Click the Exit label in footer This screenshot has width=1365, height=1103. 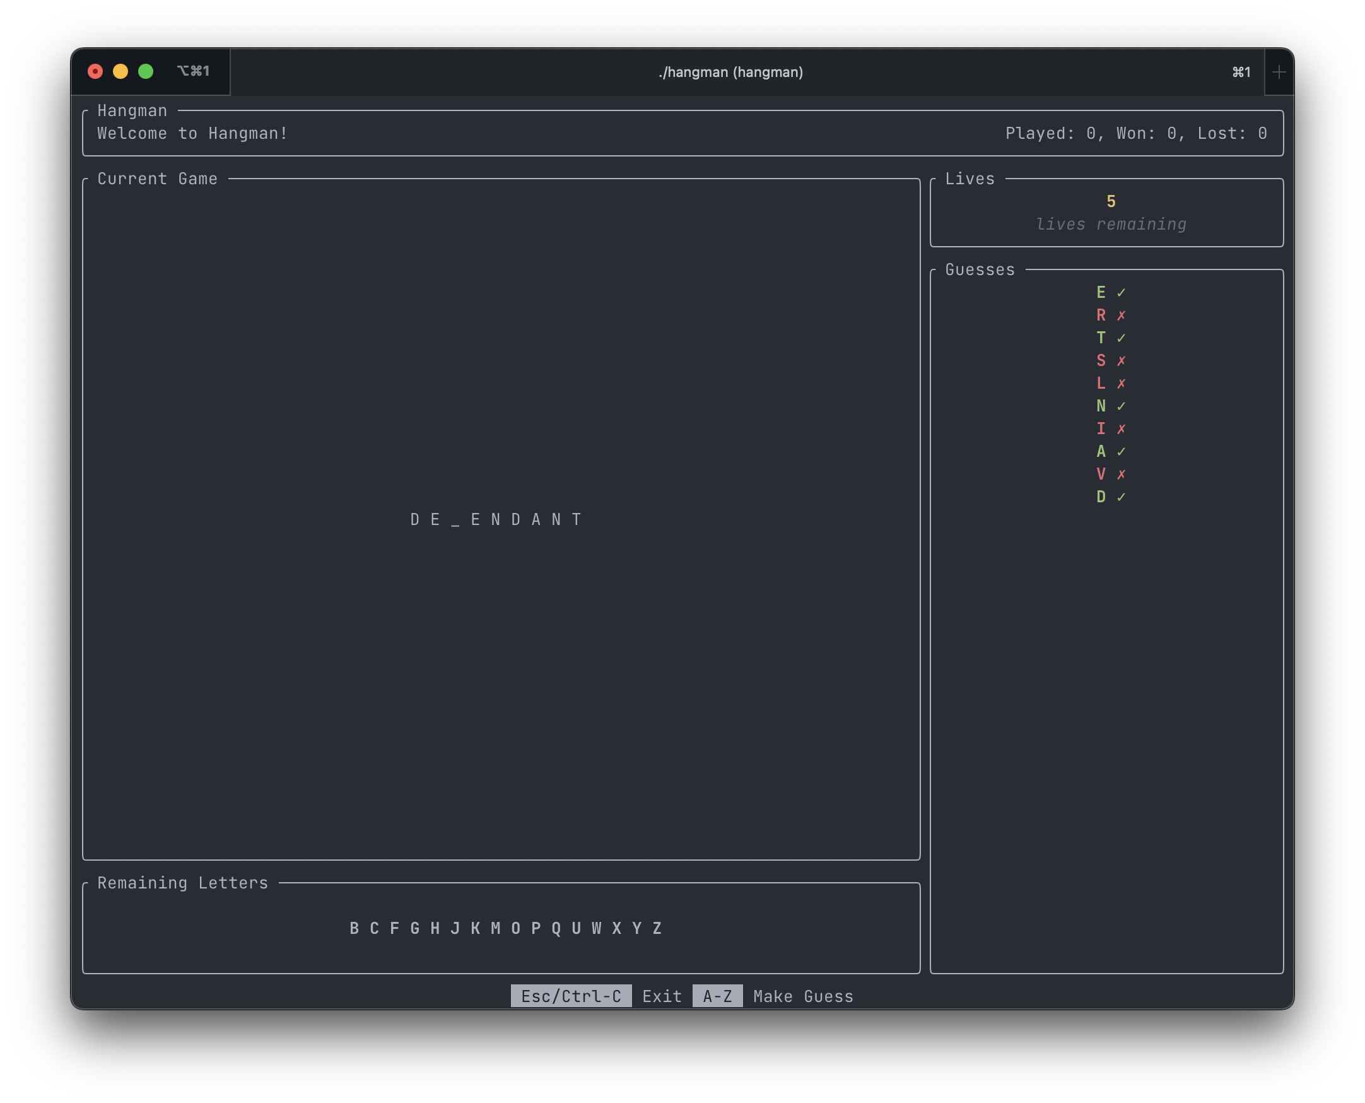[x=662, y=996]
